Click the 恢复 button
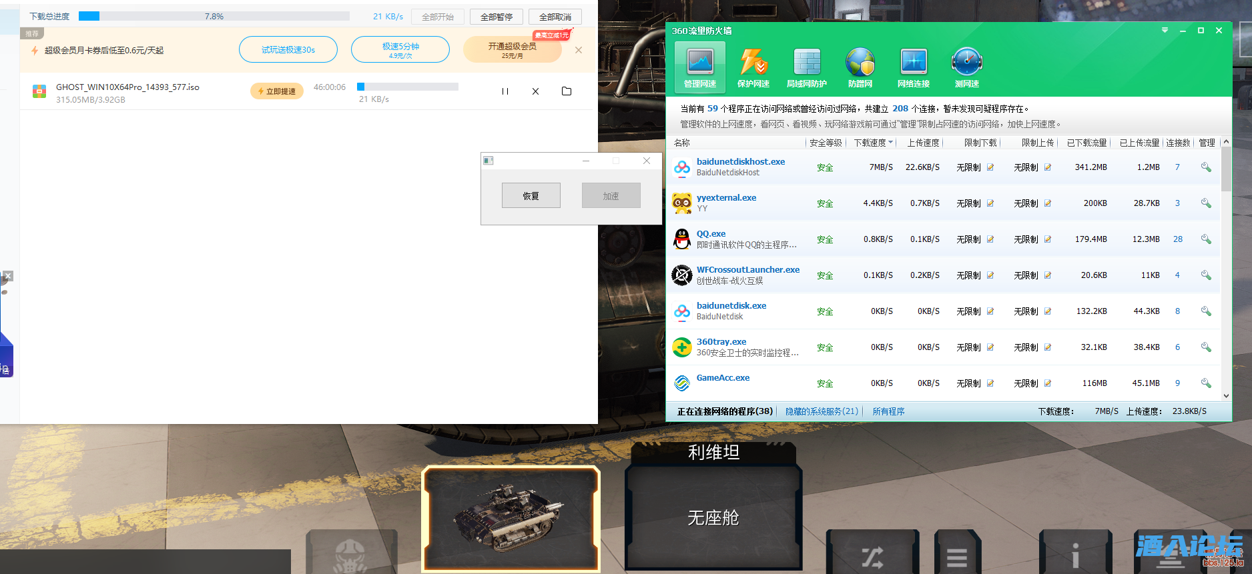Screen dimensions: 1252x574 tap(531, 196)
